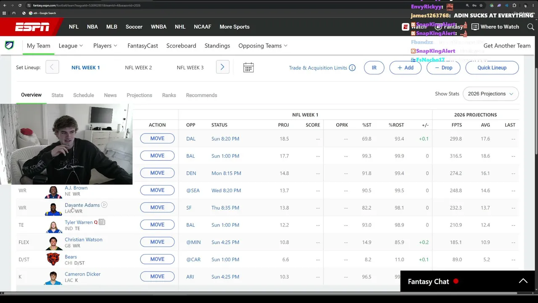The image size is (538, 303).
Task: Open FantasyCast page
Action: pyautogui.click(x=142, y=45)
